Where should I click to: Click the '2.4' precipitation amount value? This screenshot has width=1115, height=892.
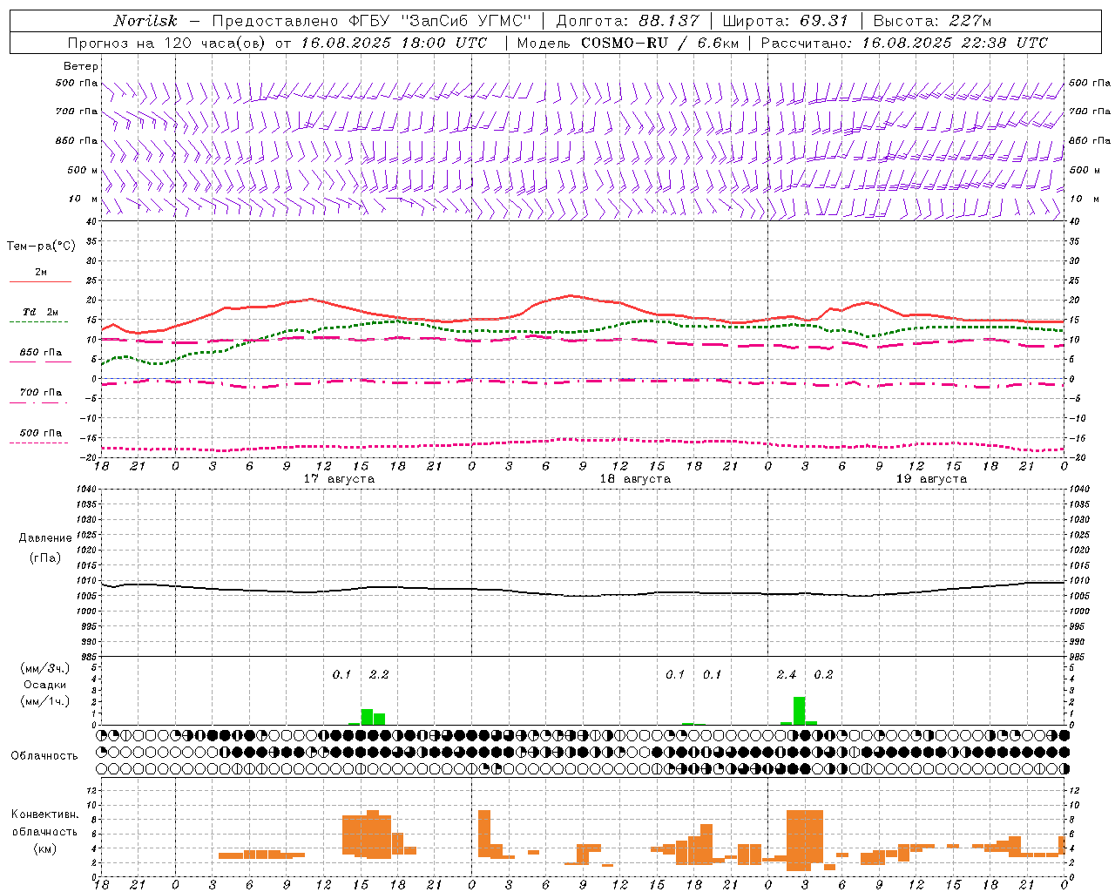pyautogui.click(x=787, y=674)
